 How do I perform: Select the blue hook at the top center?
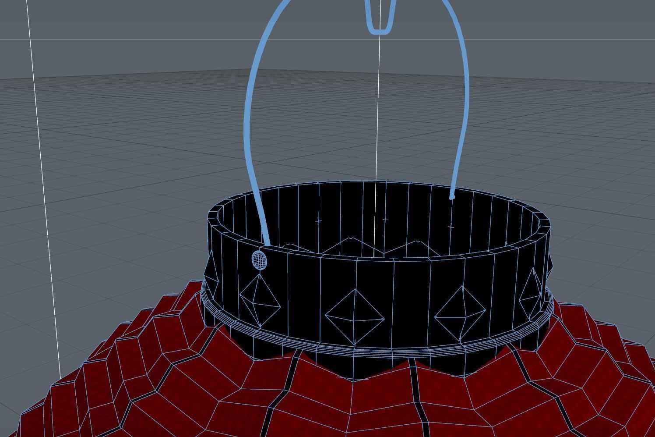click(379, 18)
